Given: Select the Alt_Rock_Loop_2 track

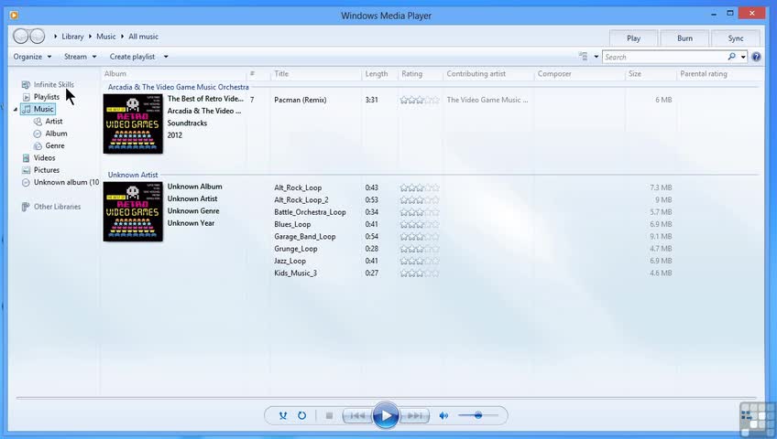Looking at the screenshot, I should pos(301,199).
